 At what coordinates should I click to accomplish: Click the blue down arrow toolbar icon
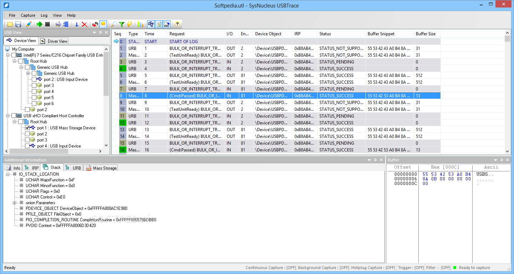76,24
